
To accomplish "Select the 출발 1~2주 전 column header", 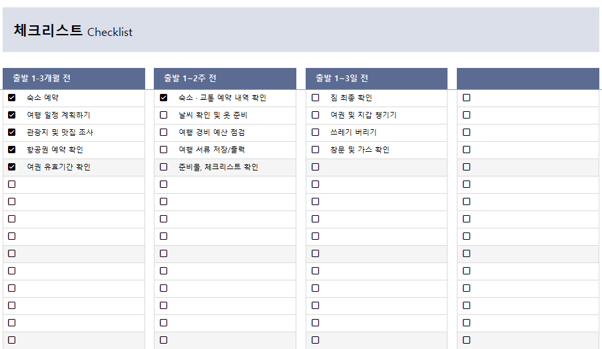I will click(x=225, y=79).
